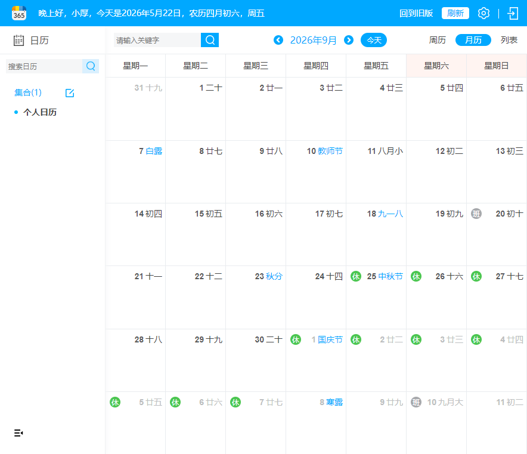Select October 9 廿九 date

pyautogui.click(x=391, y=402)
